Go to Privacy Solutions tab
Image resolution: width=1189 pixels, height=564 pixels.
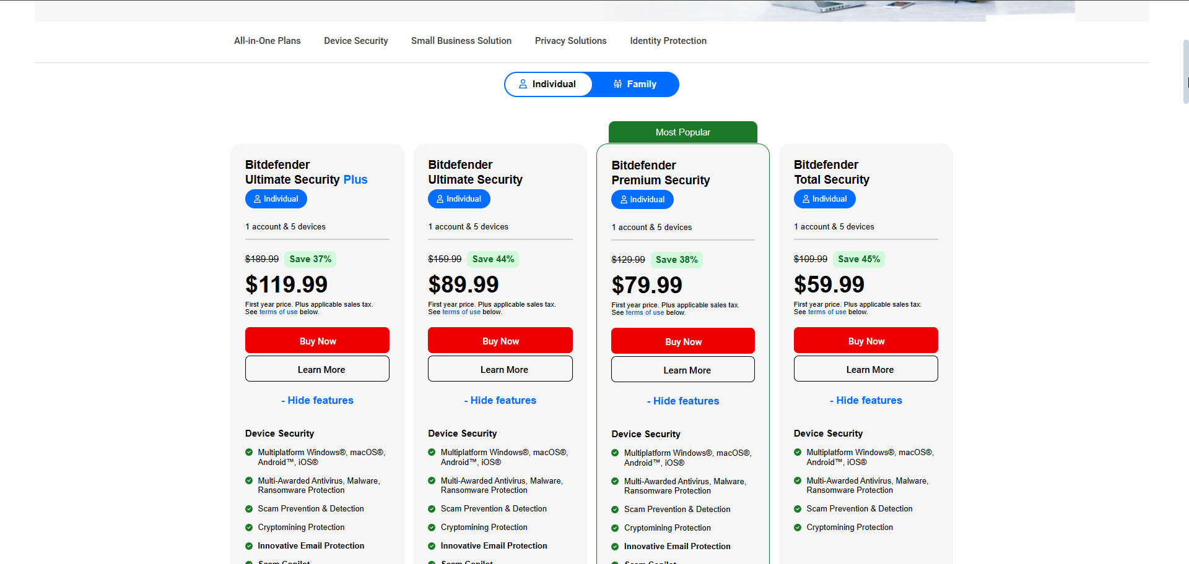coord(570,41)
